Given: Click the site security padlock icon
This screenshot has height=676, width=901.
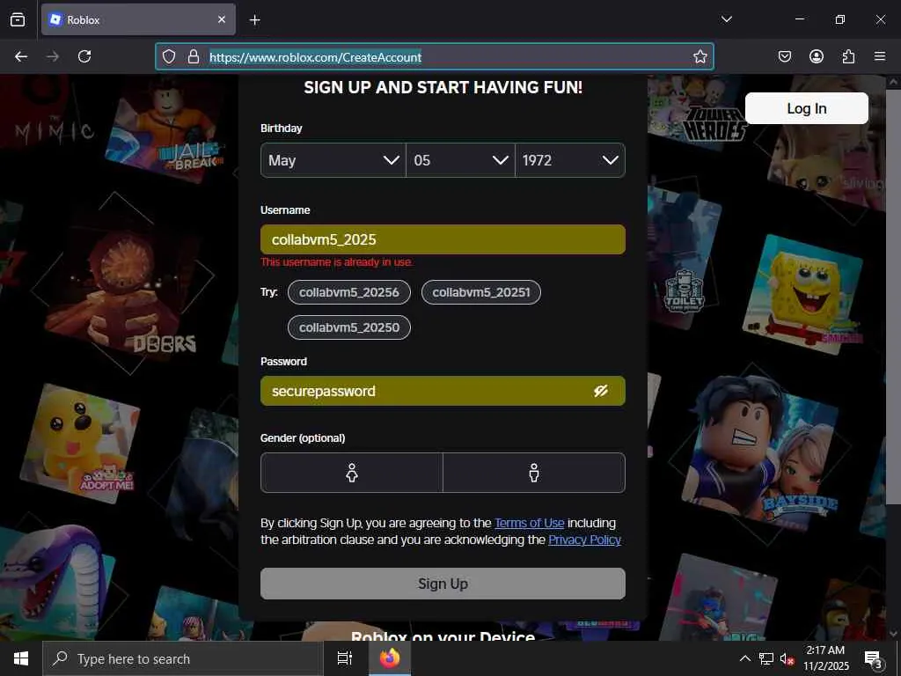Looking at the screenshot, I should (194, 56).
